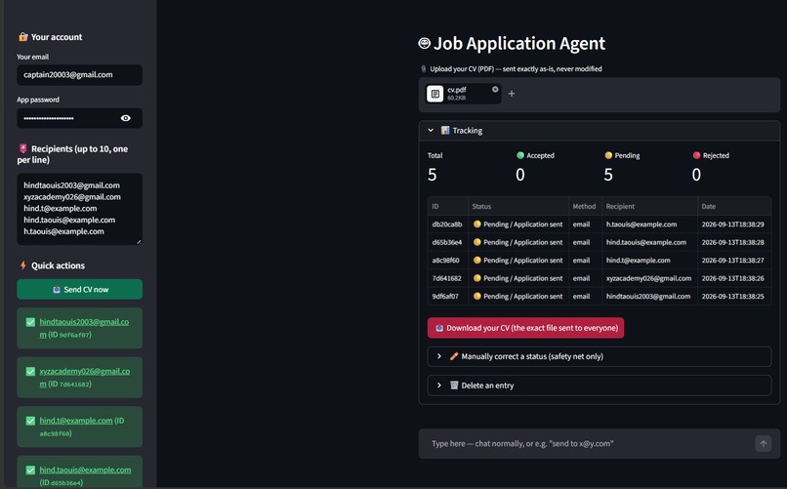Select table cell 7d641682

(448, 278)
